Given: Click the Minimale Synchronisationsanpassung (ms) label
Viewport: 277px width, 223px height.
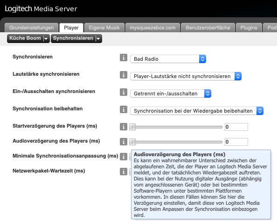Looking at the screenshot, I should tap(65, 156).
